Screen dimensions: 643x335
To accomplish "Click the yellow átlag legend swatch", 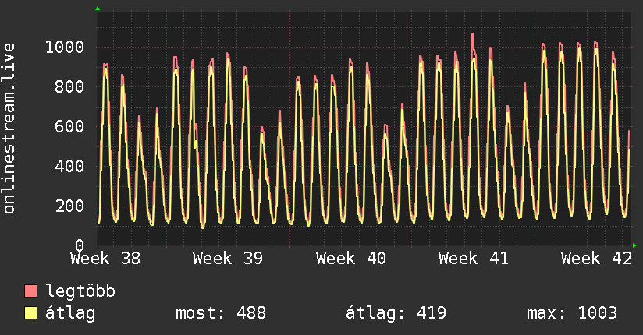I will click(x=30, y=313).
